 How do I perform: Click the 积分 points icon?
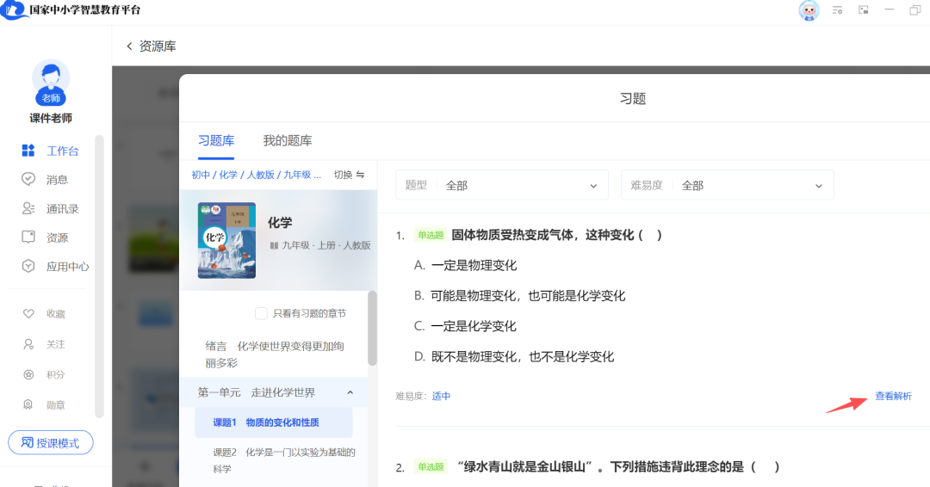(28, 374)
